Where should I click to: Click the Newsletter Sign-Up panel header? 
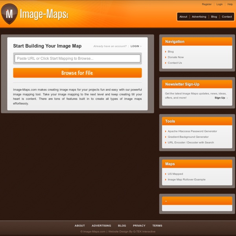(197, 84)
